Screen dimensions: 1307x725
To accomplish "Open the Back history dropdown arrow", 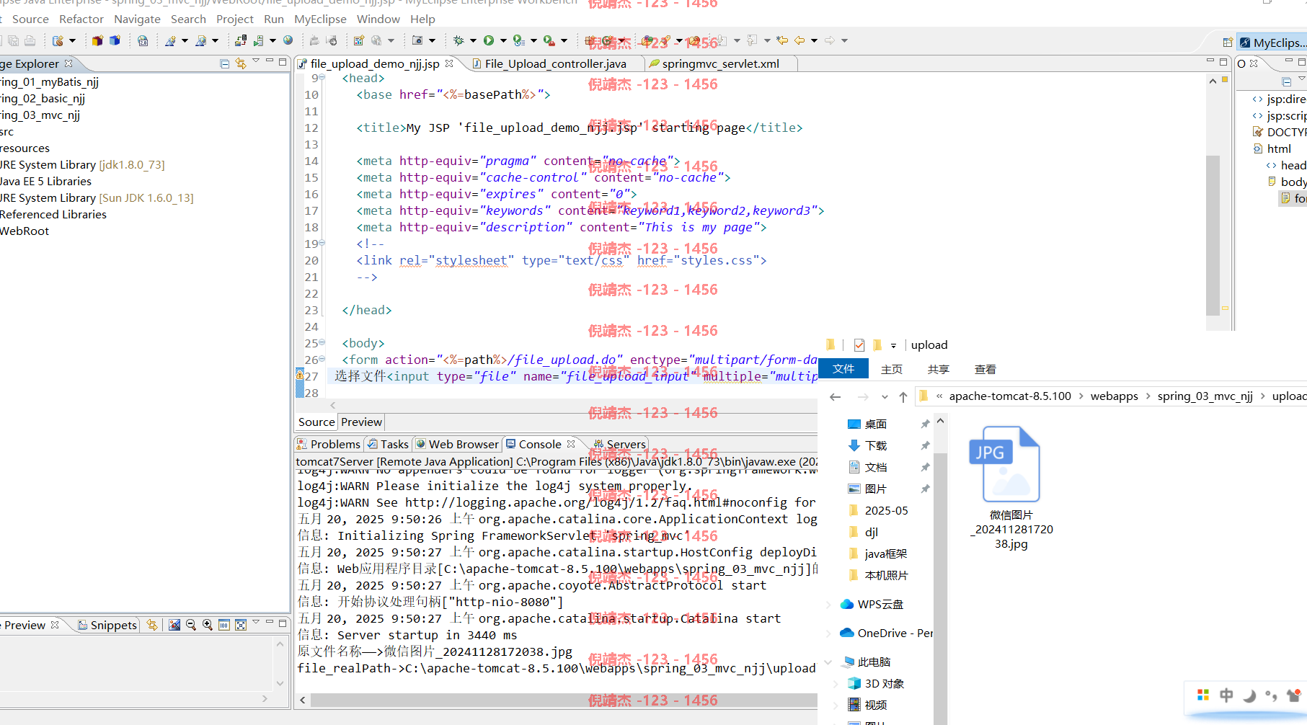I will pos(814,40).
